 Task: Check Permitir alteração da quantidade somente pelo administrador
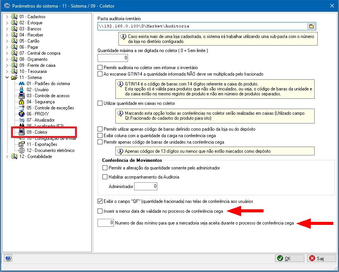click(105, 168)
